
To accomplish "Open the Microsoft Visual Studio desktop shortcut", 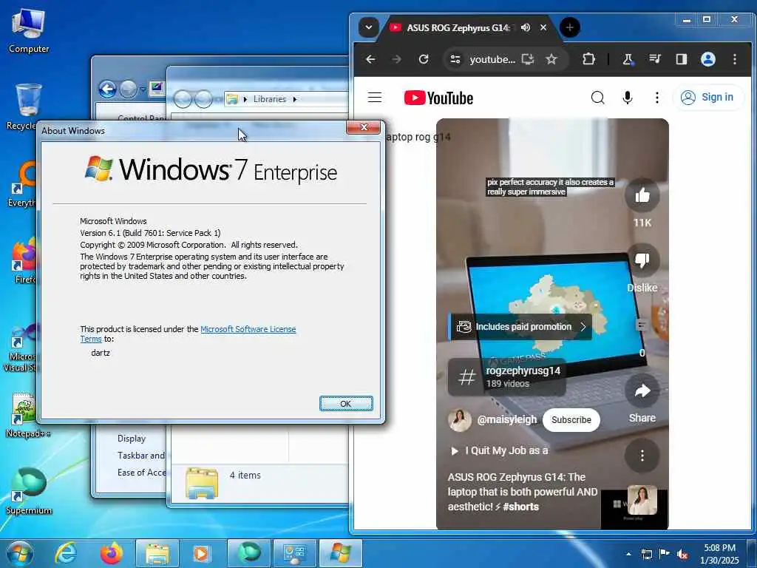I will (20, 348).
